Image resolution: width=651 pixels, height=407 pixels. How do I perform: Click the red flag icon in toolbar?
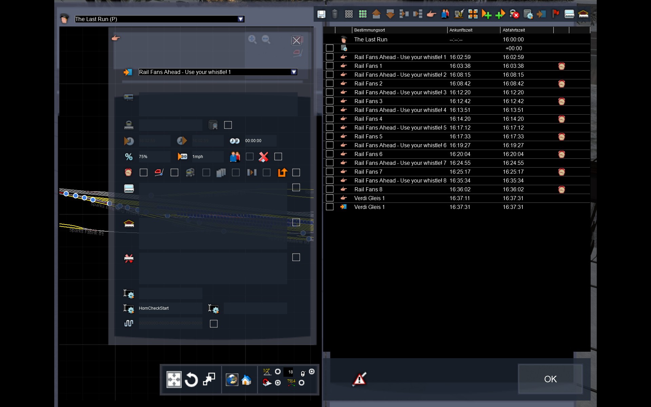click(556, 14)
